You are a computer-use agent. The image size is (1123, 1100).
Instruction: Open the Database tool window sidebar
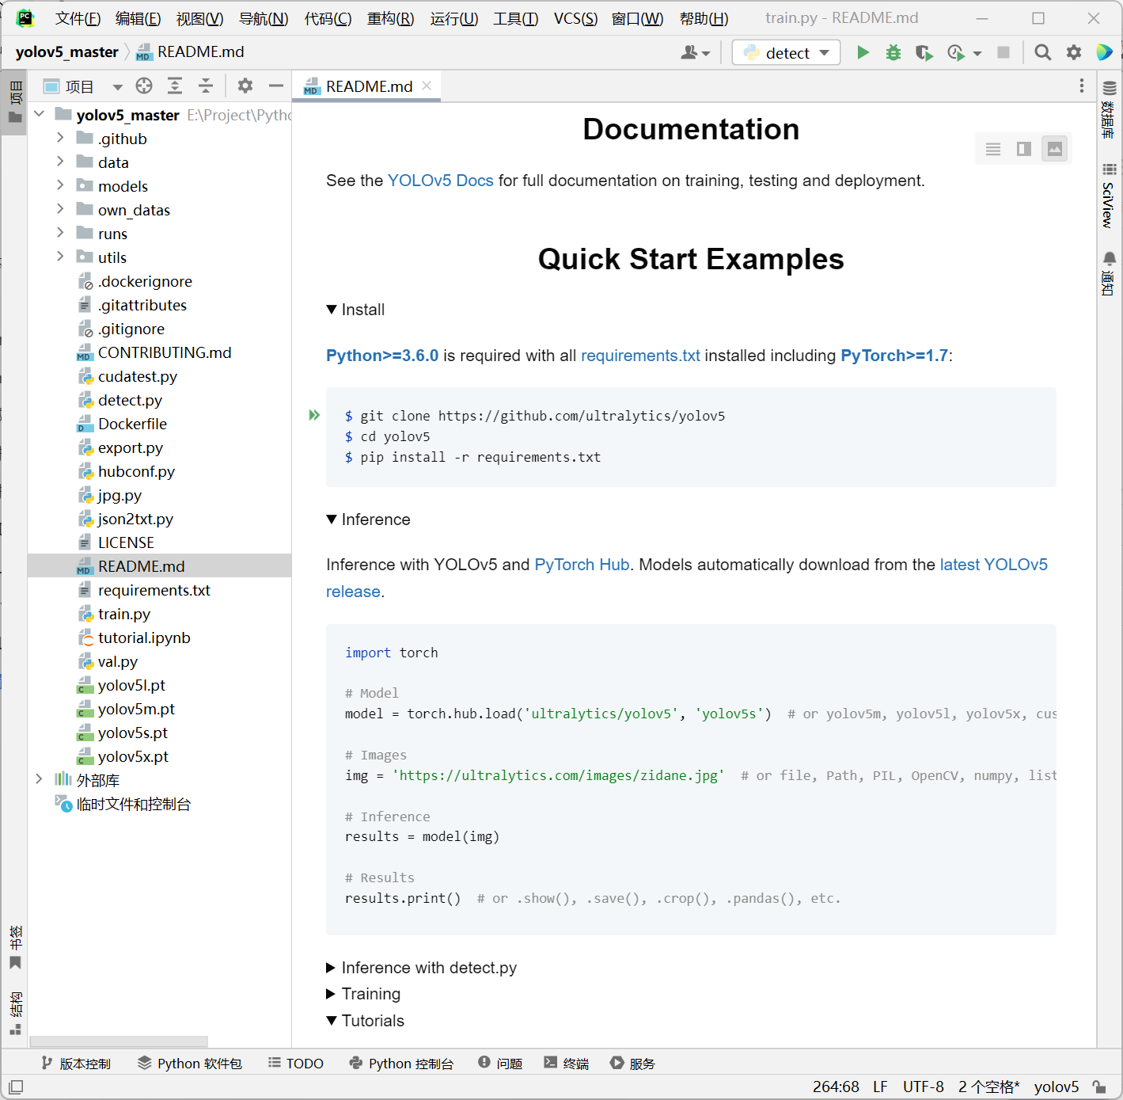click(x=1110, y=110)
